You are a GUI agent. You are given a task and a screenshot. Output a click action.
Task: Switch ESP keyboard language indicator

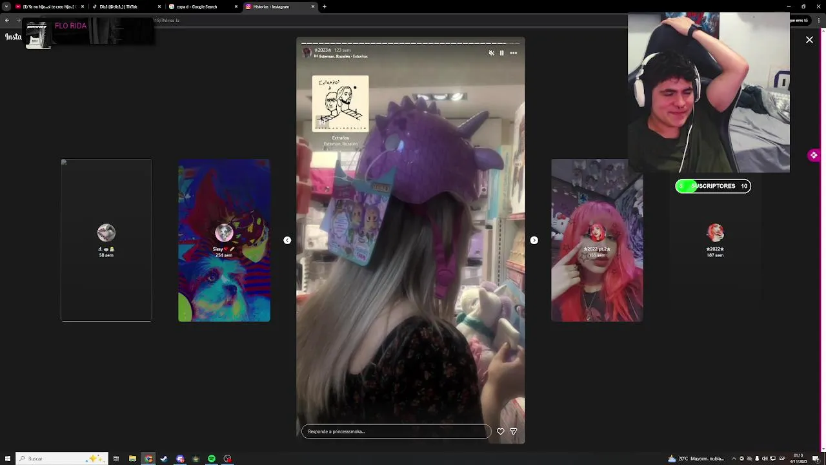coord(781,459)
